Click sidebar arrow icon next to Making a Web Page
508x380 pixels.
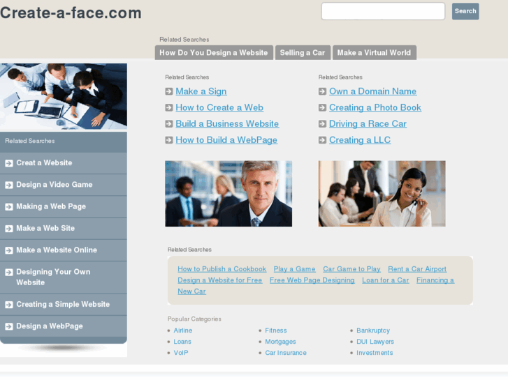click(9, 207)
